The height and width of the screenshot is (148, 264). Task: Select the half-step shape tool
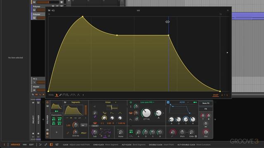68,95
